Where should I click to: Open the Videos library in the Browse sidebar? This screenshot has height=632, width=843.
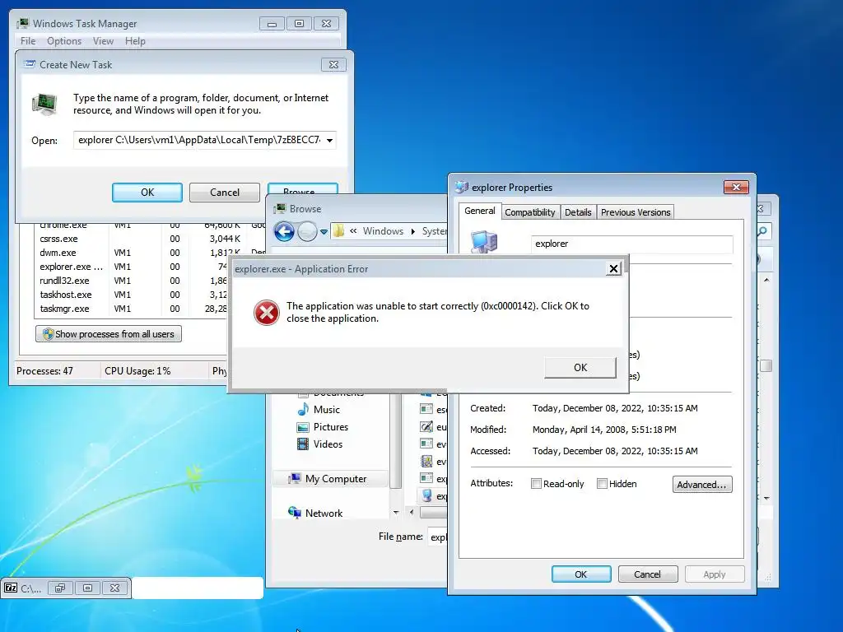[320, 444]
